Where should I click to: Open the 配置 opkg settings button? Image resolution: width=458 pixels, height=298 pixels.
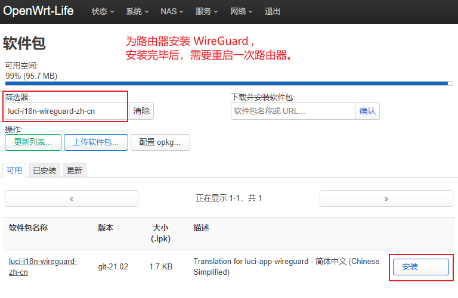coord(160,142)
